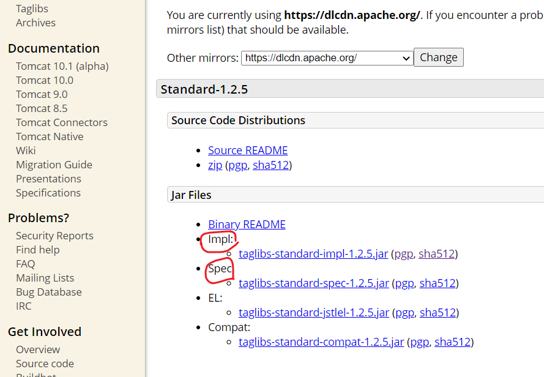This screenshot has width=544, height=377.
Task: Download taglibs-standard-jstlel-1.2.5.jar
Action: tap(314, 313)
